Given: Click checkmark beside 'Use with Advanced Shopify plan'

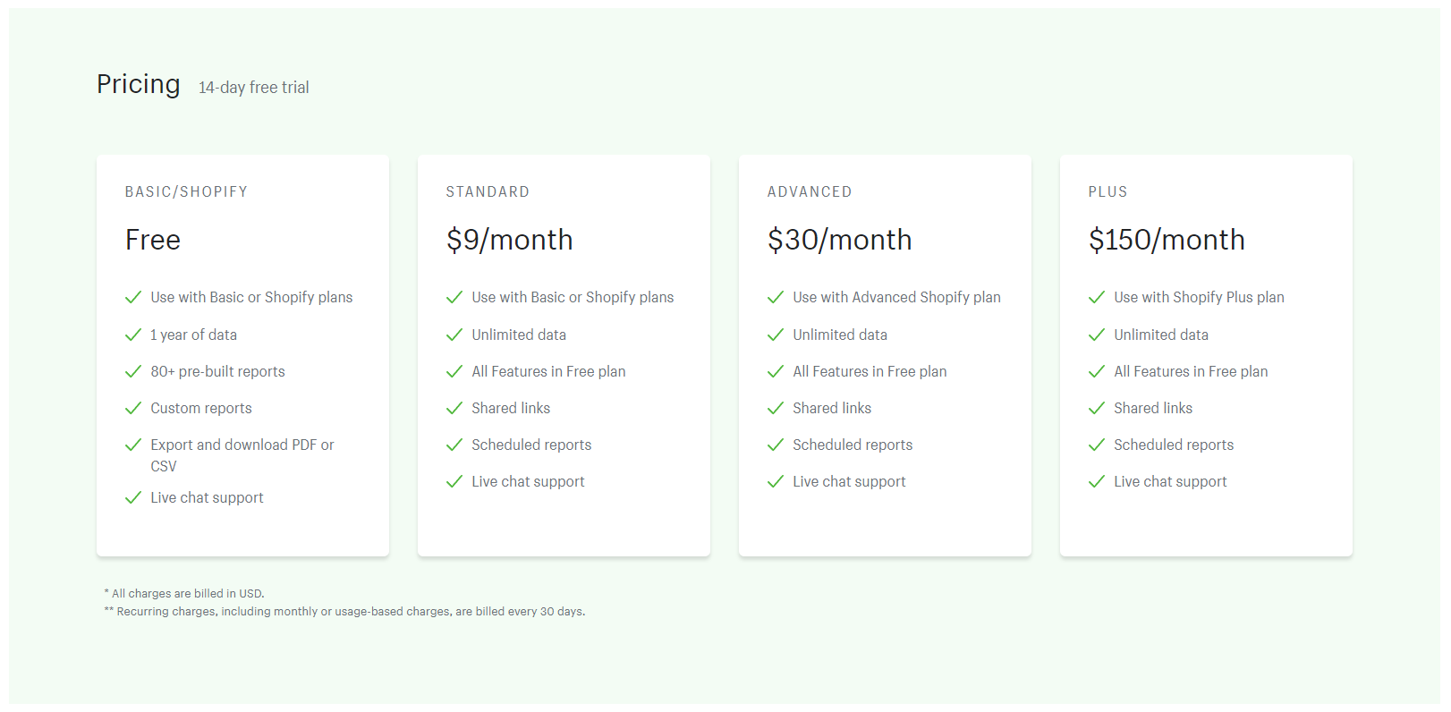Looking at the screenshot, I should [x=776, y=297].
